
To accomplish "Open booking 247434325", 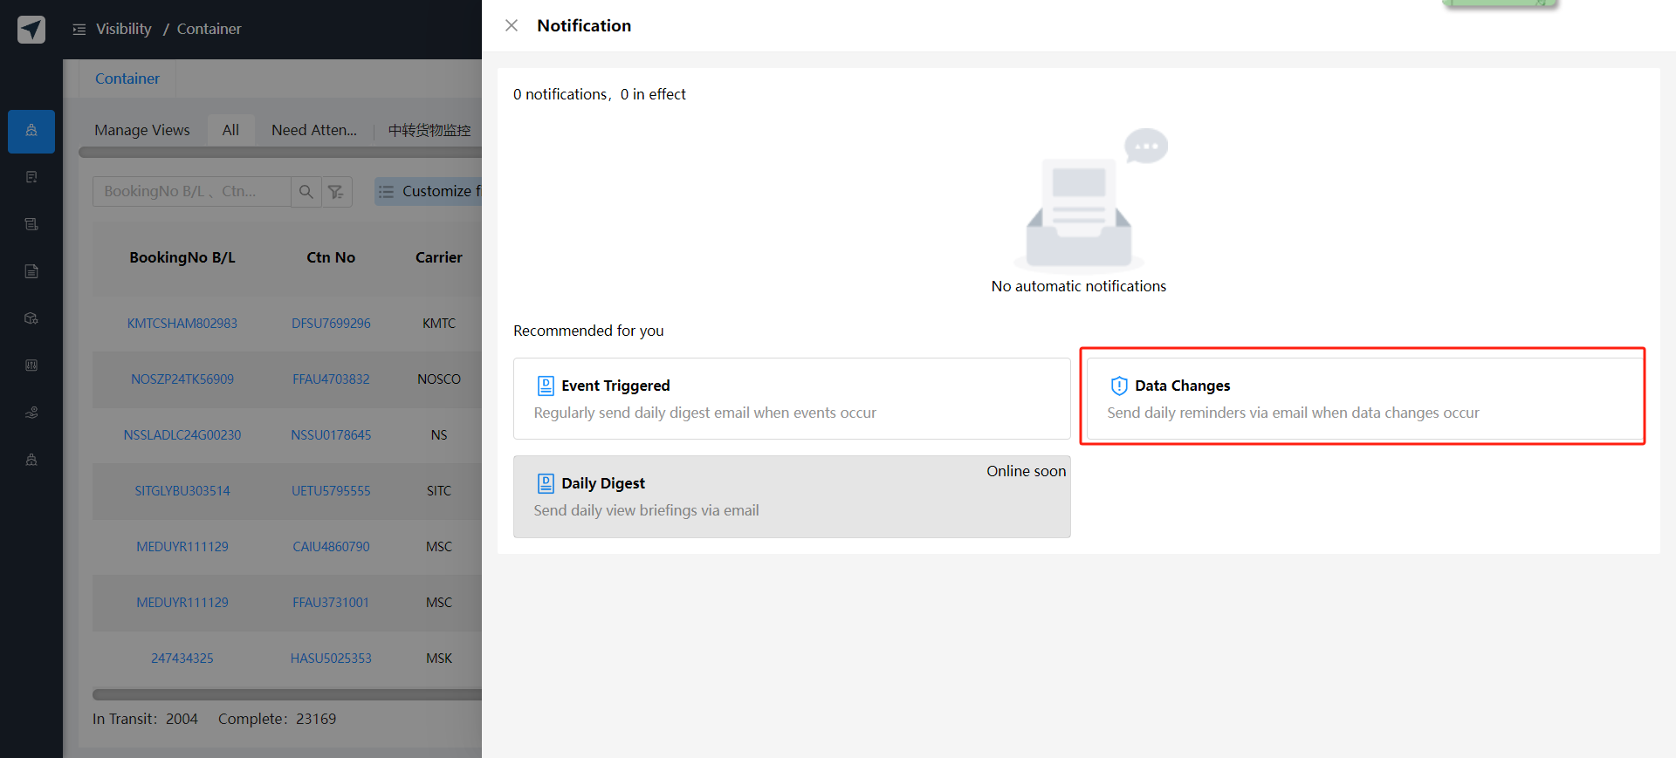I will click(x=182, y=659).
